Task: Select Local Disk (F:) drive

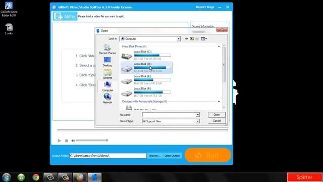Action: 146,92
